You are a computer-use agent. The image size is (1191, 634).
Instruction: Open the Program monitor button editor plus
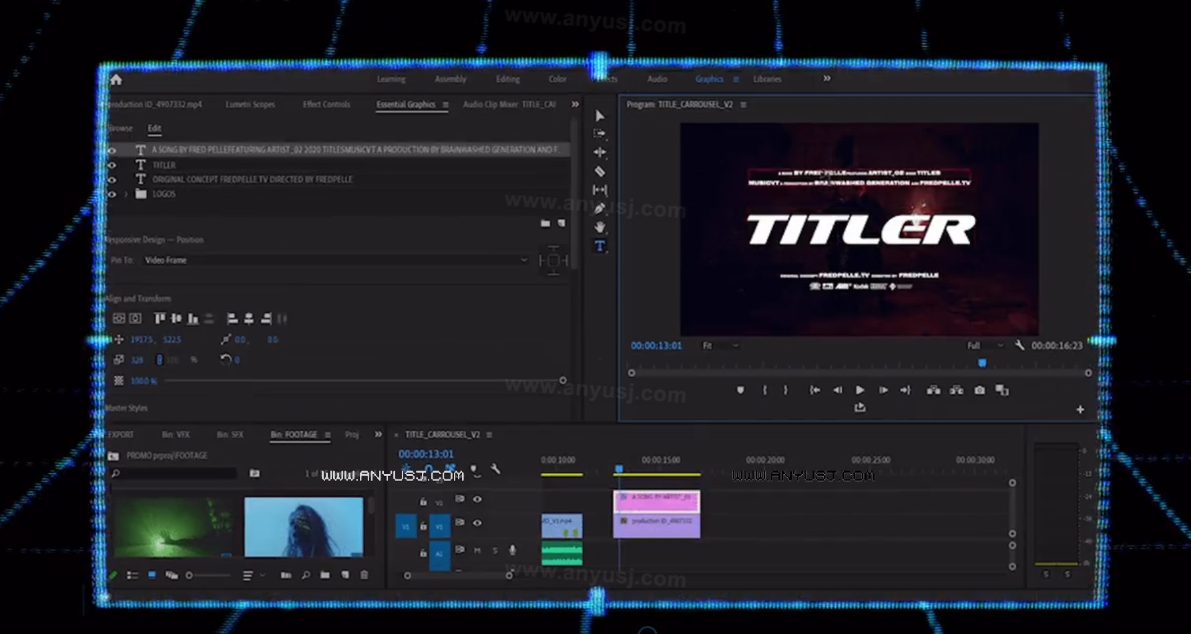point(1080,409)
